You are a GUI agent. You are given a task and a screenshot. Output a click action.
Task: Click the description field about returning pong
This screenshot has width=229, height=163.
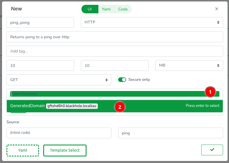click(x=114, y=37)
